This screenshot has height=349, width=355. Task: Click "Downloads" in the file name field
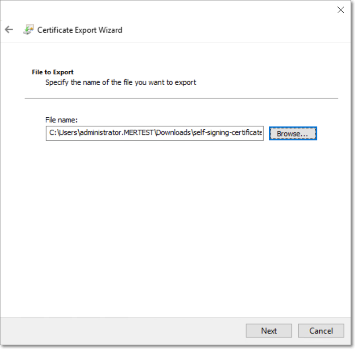(x=174, y=133)
